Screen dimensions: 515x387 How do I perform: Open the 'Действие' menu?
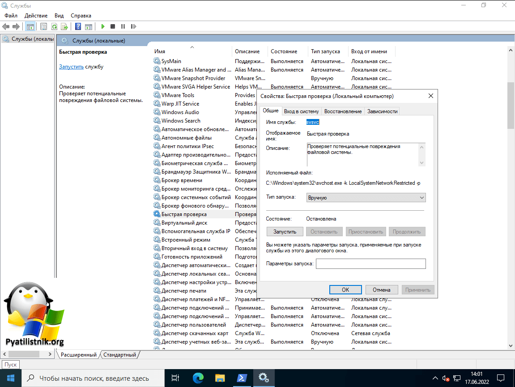(36, 16)
